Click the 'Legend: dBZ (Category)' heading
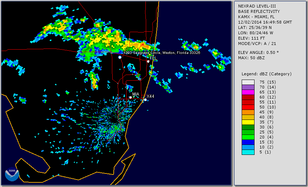The image size is (308, 187). point(267,74)
